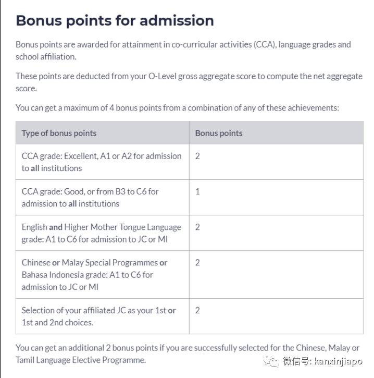Click bonus value 2 for affiliated JC row

coord(197,310)
